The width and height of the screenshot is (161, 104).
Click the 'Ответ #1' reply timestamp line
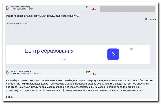pos(26,74)
